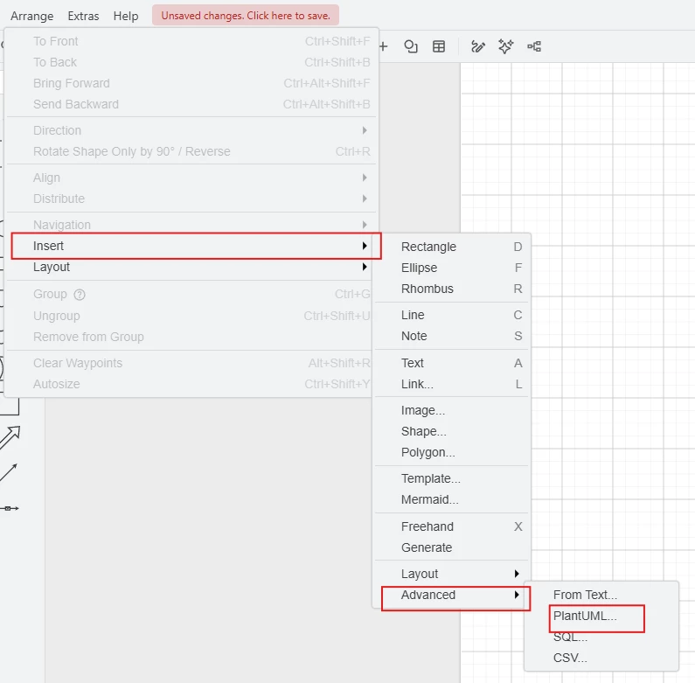Click the Generate sparkle toolbar icon
695x683 pixels.
click(506, 46)
